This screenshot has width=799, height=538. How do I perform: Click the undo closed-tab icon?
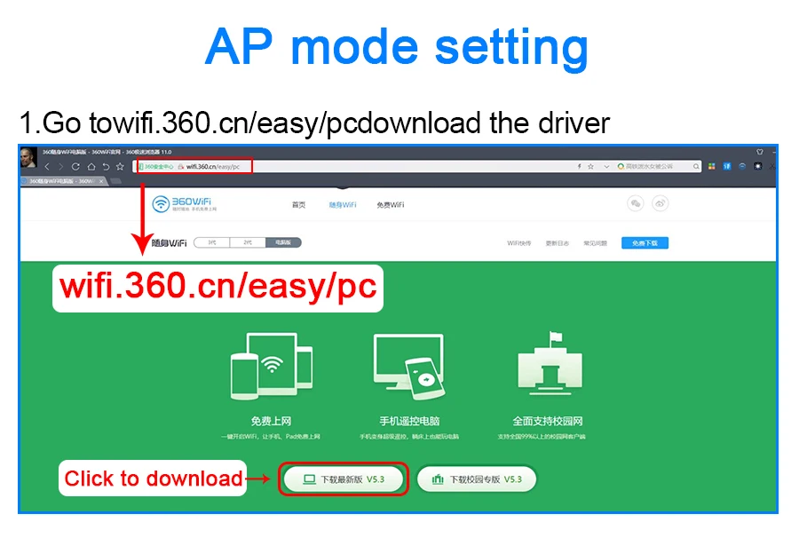click(x=106, y=167)
